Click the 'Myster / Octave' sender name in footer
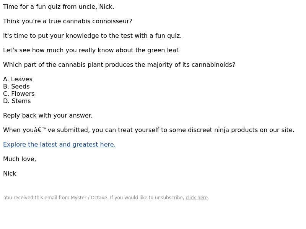The image size is (306, 229). click(89, 198)
